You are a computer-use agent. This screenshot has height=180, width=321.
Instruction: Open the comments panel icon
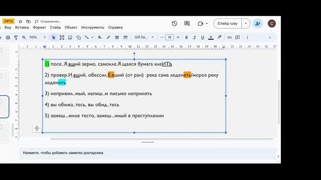coord(187,23)
